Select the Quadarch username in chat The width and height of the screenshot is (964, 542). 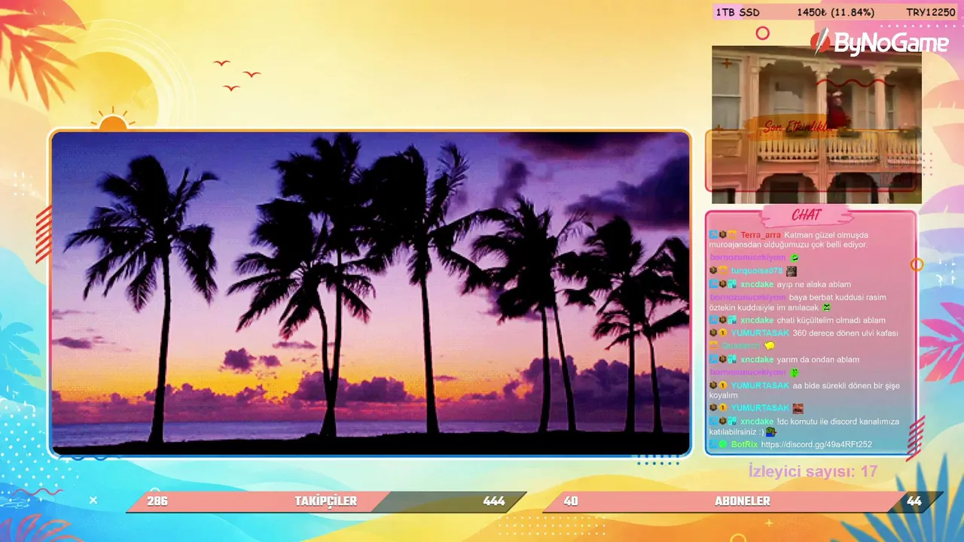coord(741,346)
